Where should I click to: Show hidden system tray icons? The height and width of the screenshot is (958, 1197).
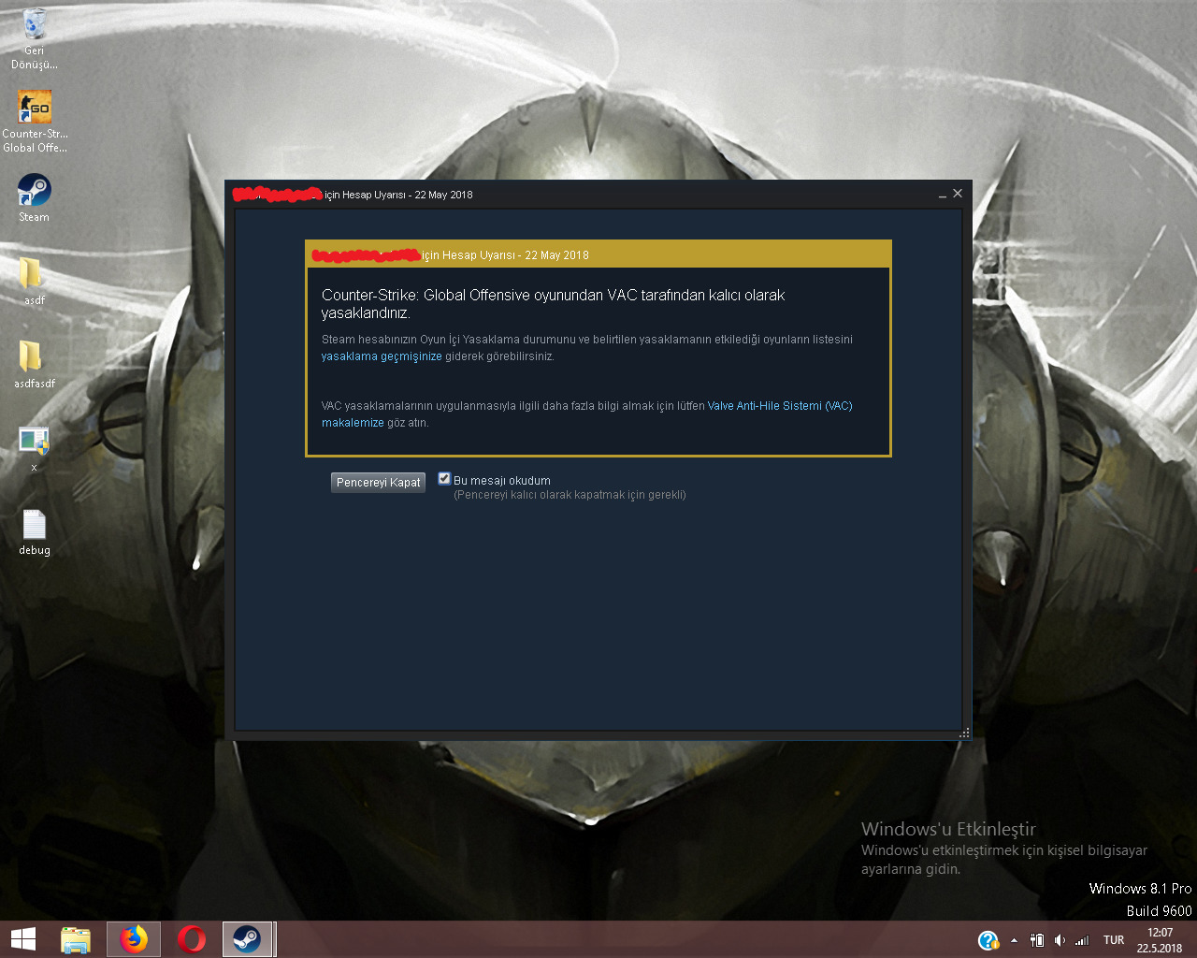(x=1014, y=940)
